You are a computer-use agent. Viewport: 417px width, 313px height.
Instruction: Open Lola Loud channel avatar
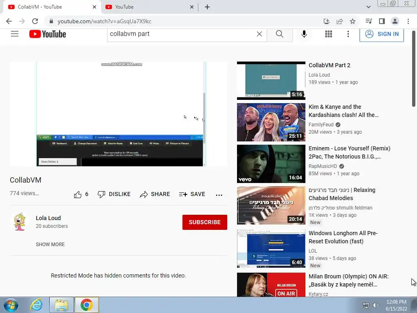(x=20, y=222)
